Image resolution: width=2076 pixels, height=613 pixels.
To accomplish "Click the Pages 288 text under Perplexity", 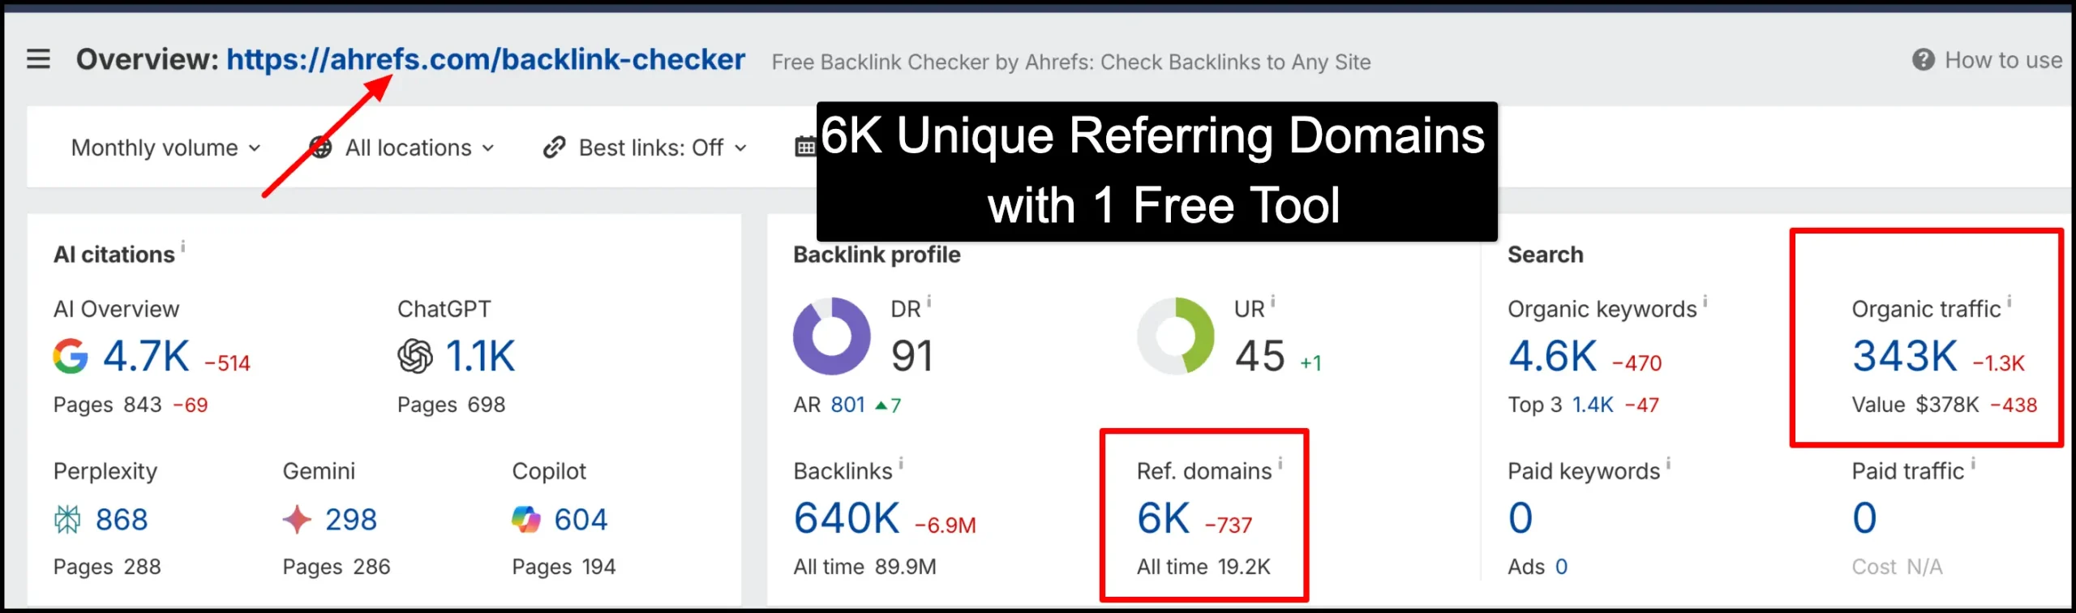I will (x=107, y=567).
